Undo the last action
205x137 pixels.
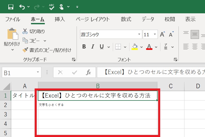[22, 7]
